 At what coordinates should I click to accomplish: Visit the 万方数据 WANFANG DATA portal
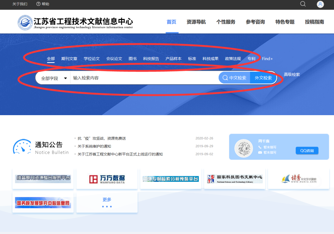pos(107,178)
